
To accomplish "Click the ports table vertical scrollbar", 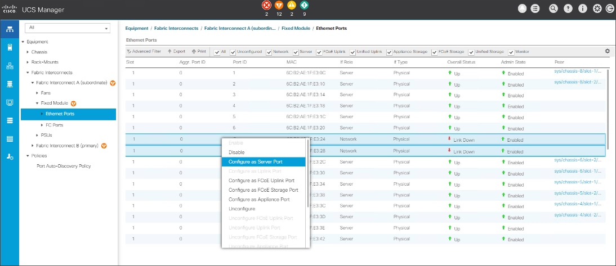I will click(609, 109).
